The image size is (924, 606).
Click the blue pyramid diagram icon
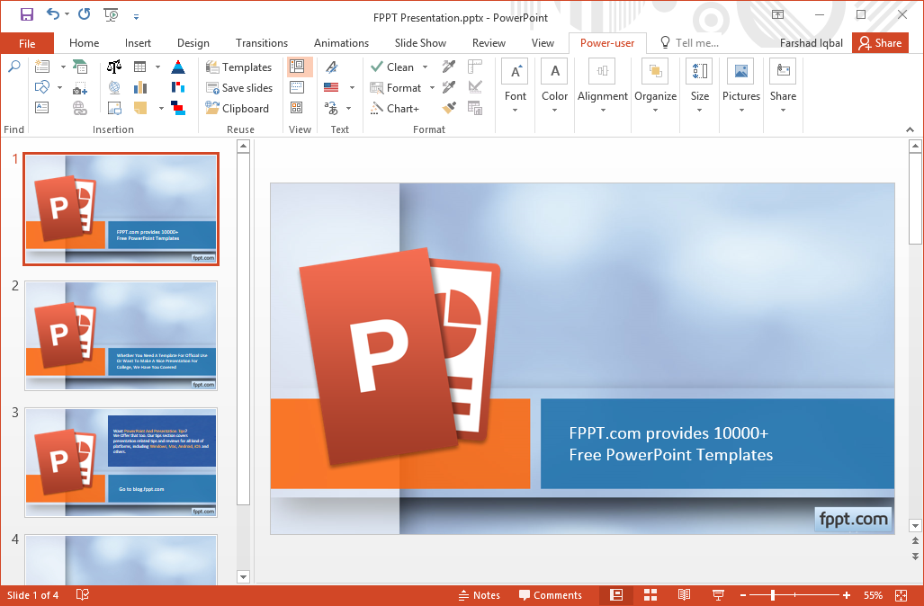coord(178,67)
